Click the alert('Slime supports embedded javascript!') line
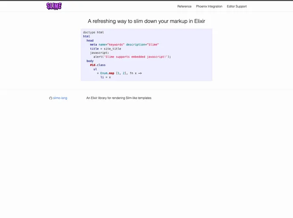 click(132, 57)
